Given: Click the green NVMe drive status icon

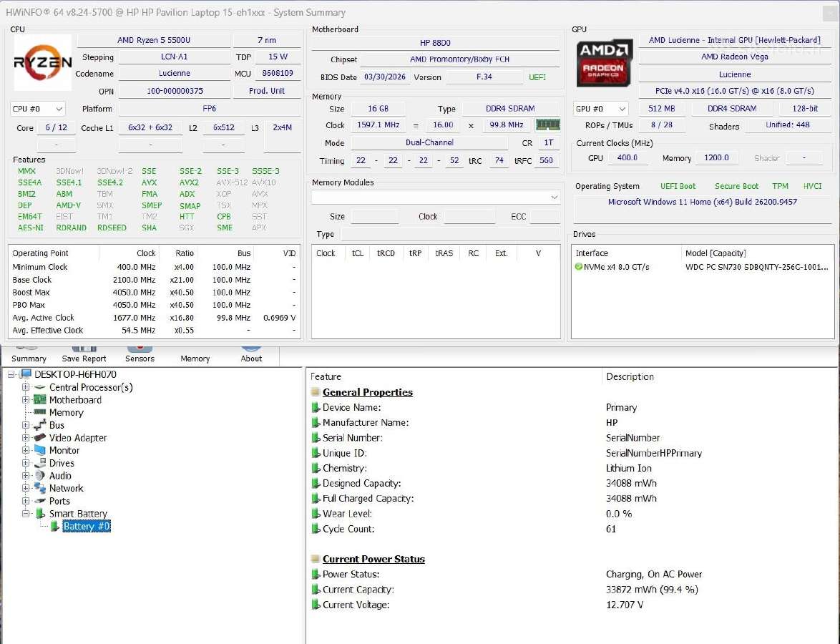Looking at the screenshot, I should click(x=578, y=266).
